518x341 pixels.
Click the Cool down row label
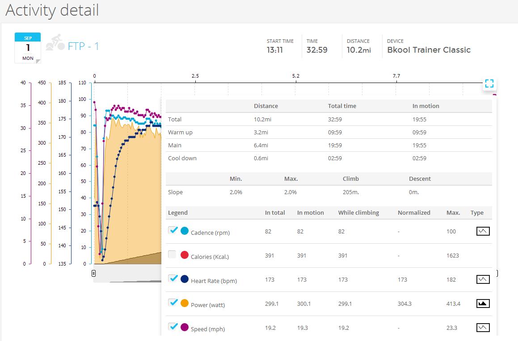182,158
